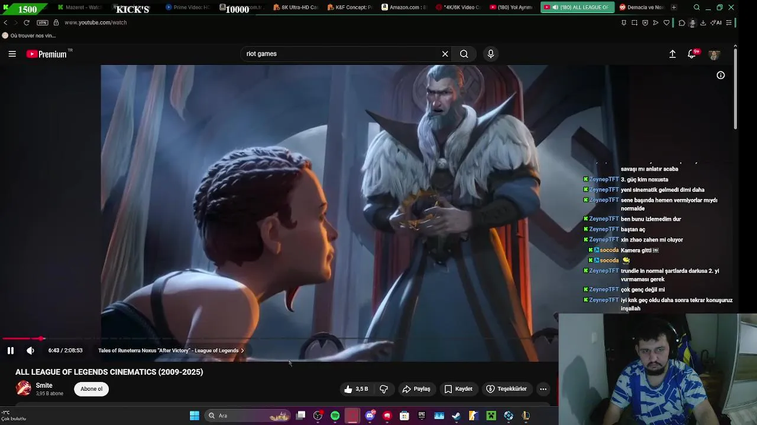
Task: Open the Paylaş share button
Action: pos(416,389)
